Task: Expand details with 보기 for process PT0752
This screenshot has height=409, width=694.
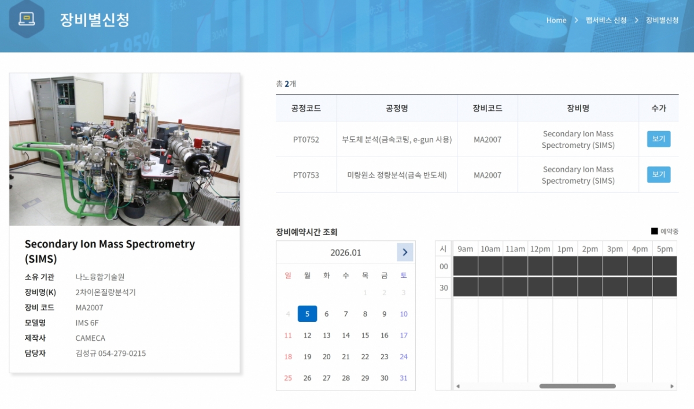Action: tap(658, 139)
